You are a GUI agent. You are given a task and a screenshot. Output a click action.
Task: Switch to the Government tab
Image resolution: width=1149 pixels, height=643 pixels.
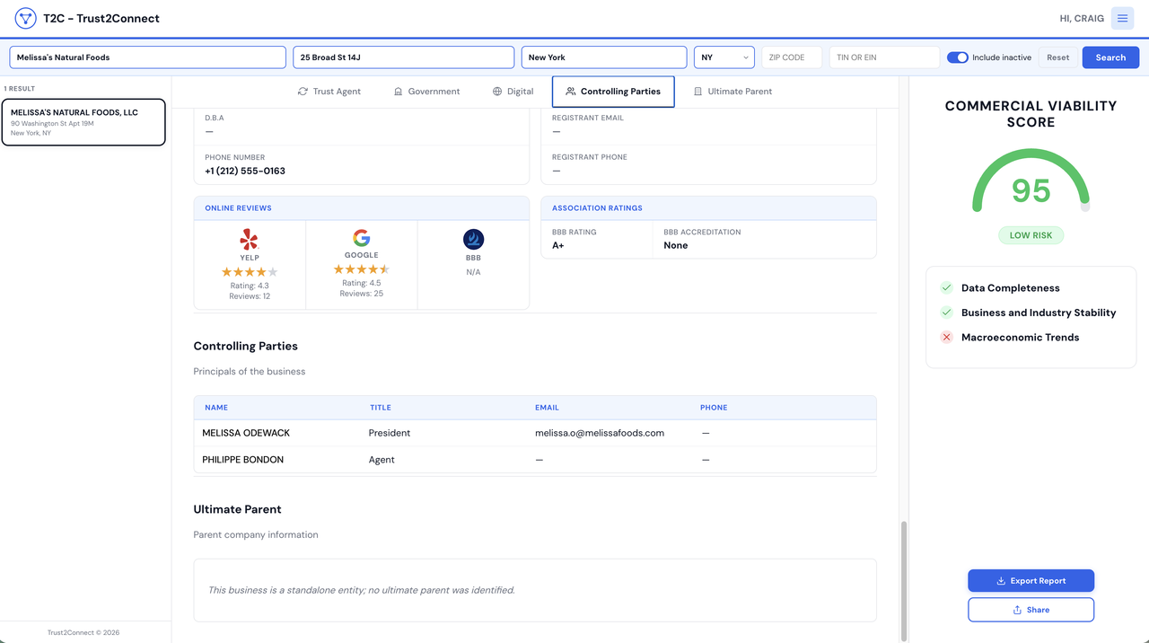point(427,92)
